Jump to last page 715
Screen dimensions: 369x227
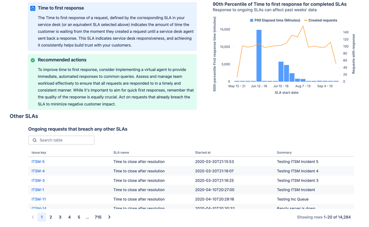point(98,217)
